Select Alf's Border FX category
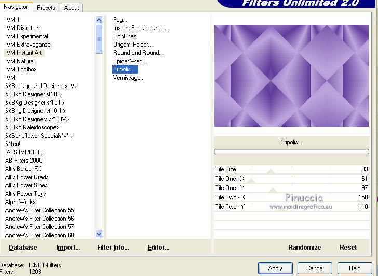 [x=23, y=169]
